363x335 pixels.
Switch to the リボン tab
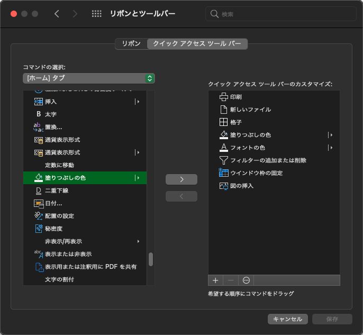[131, 44]
